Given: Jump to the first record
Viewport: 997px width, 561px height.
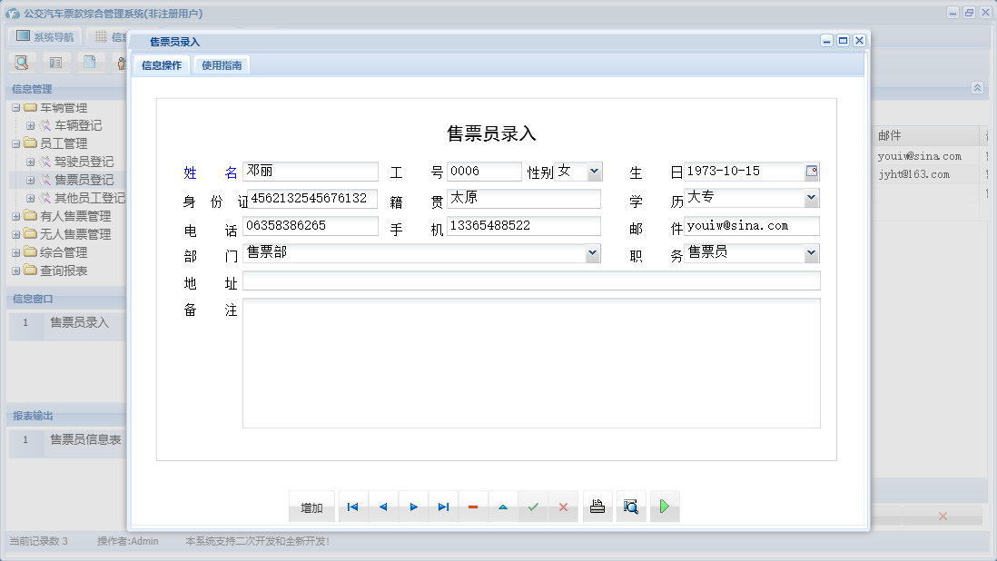Looking at the screenshot, I should pyautogui.click(x=352, y=507).
